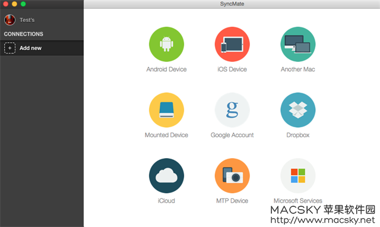
Task: Choose the Dropbox connection icon
Action: (x=298, y=110)
